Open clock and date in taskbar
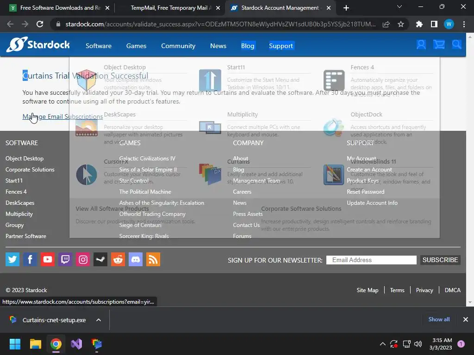474x355 pixels. click(441, 344)
